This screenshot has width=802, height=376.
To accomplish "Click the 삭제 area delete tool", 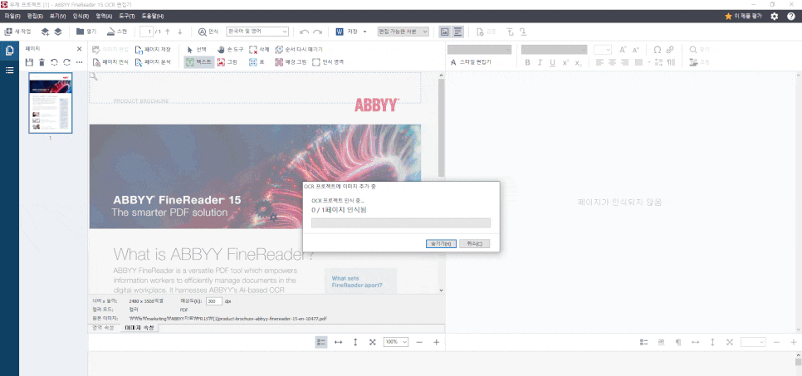I will click(259, 50).
